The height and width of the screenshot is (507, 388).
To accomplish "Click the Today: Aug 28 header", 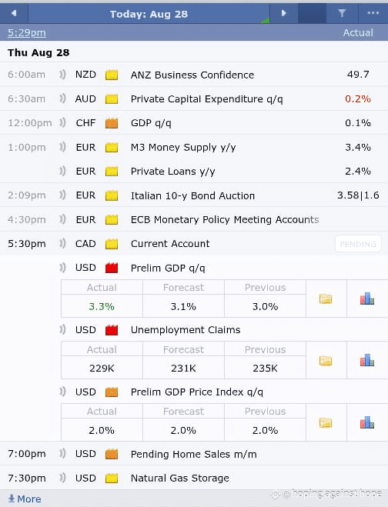I will 149,14.
